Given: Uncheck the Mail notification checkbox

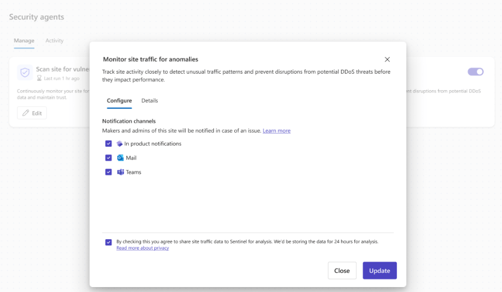Looking at the screenshot, I should [x=109, y=158].
